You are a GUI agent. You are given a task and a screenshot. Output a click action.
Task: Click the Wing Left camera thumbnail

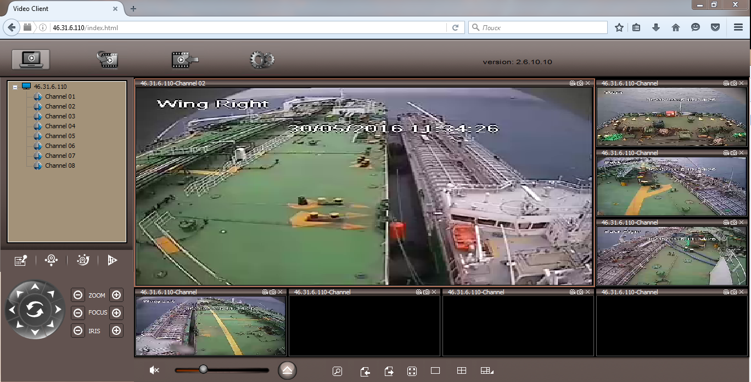tap(210, 326)
